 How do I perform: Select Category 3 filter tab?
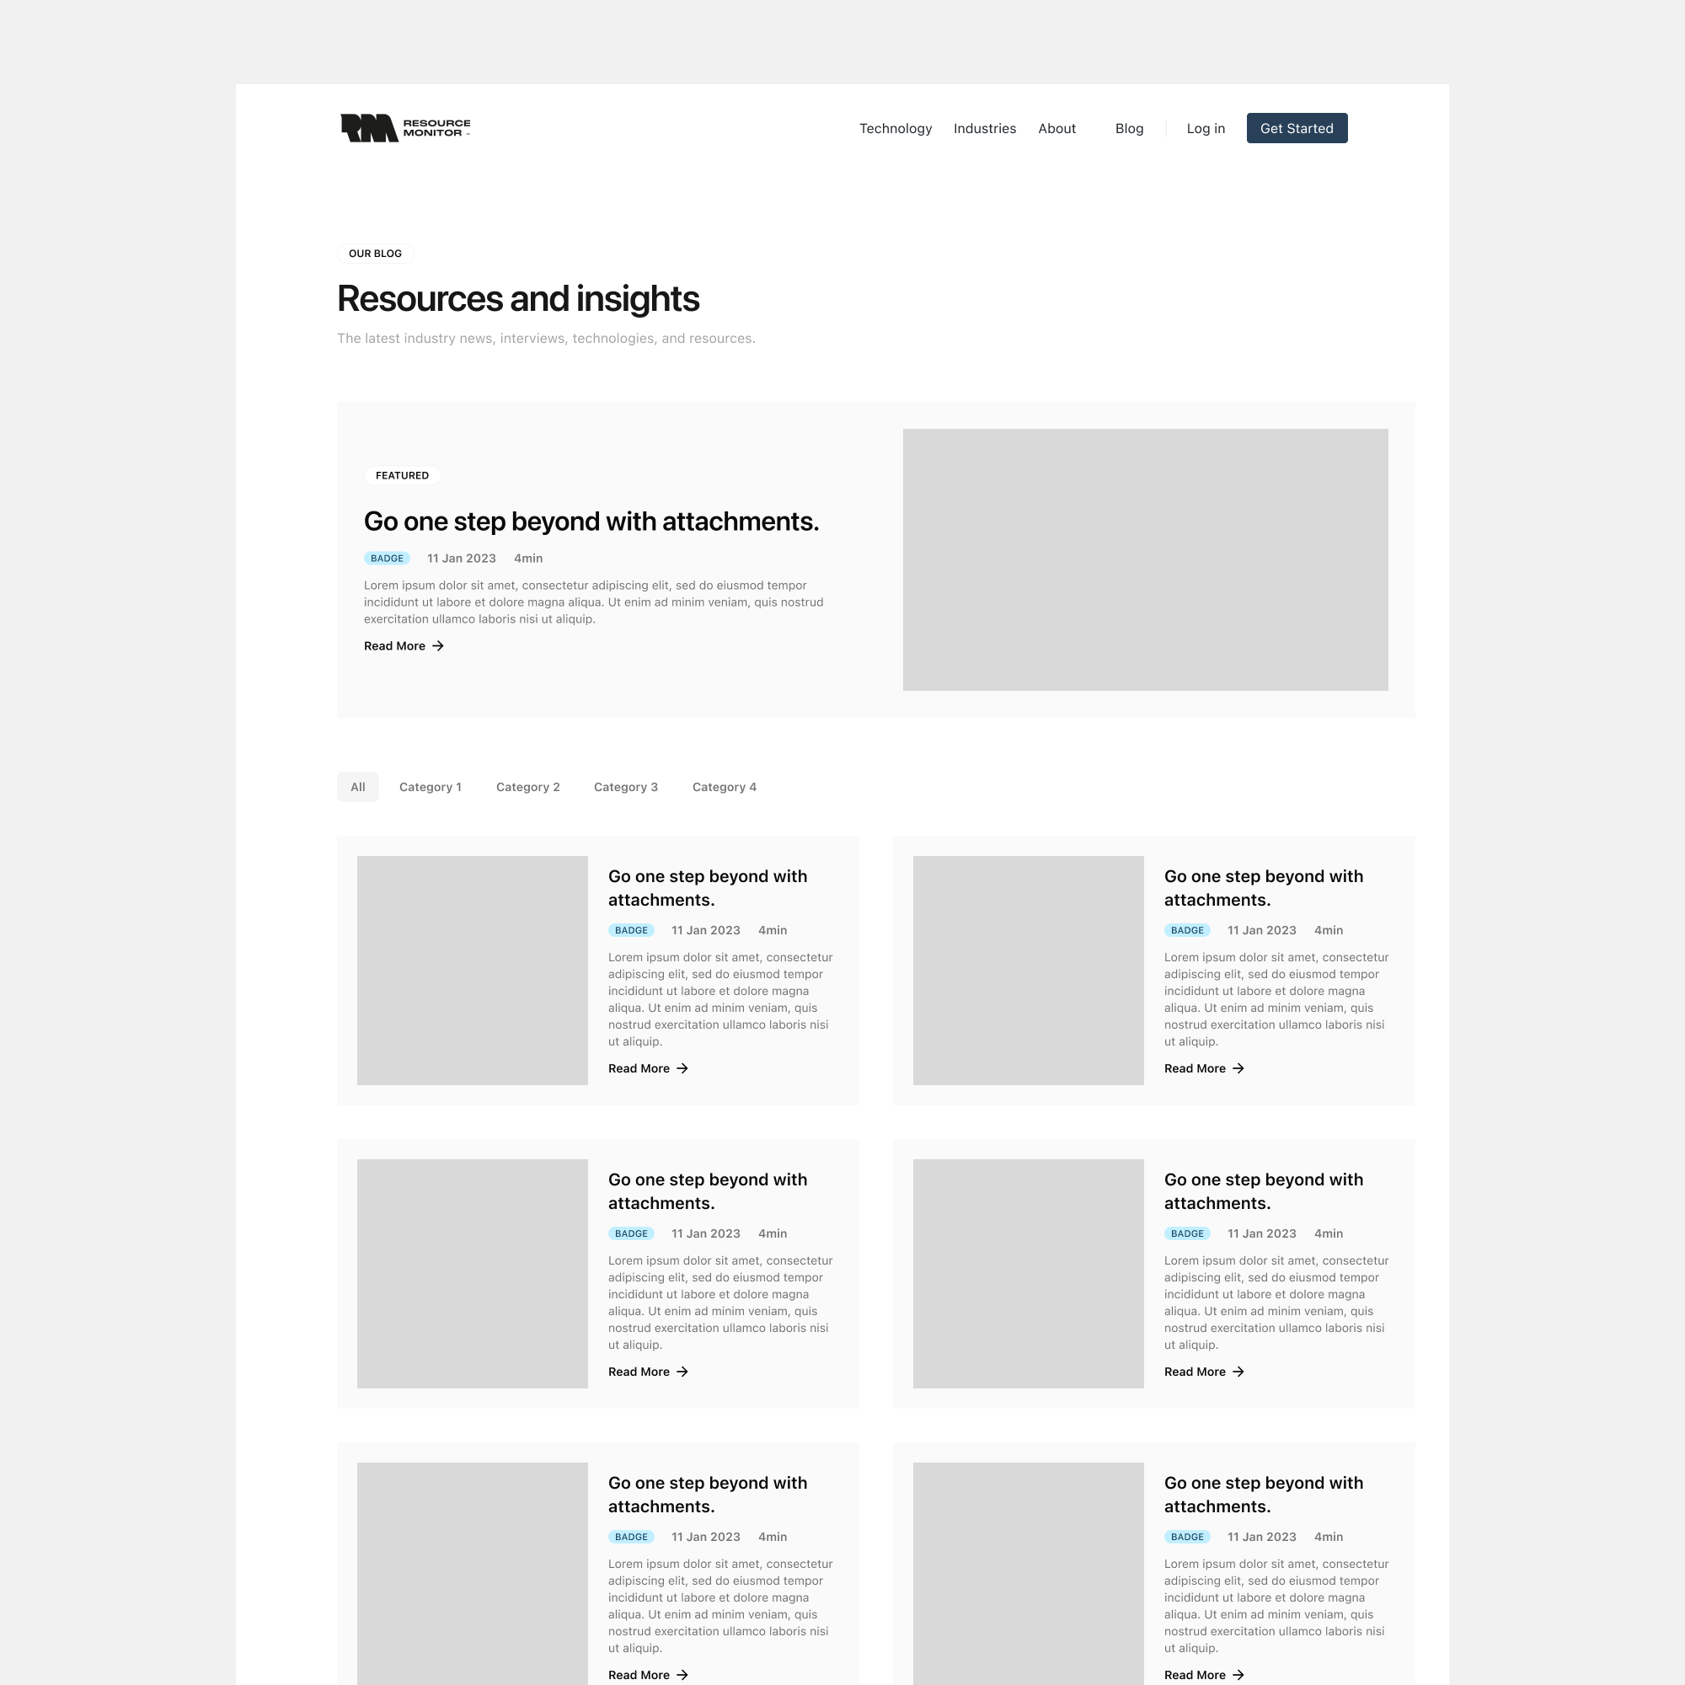(x=627, y=787)
